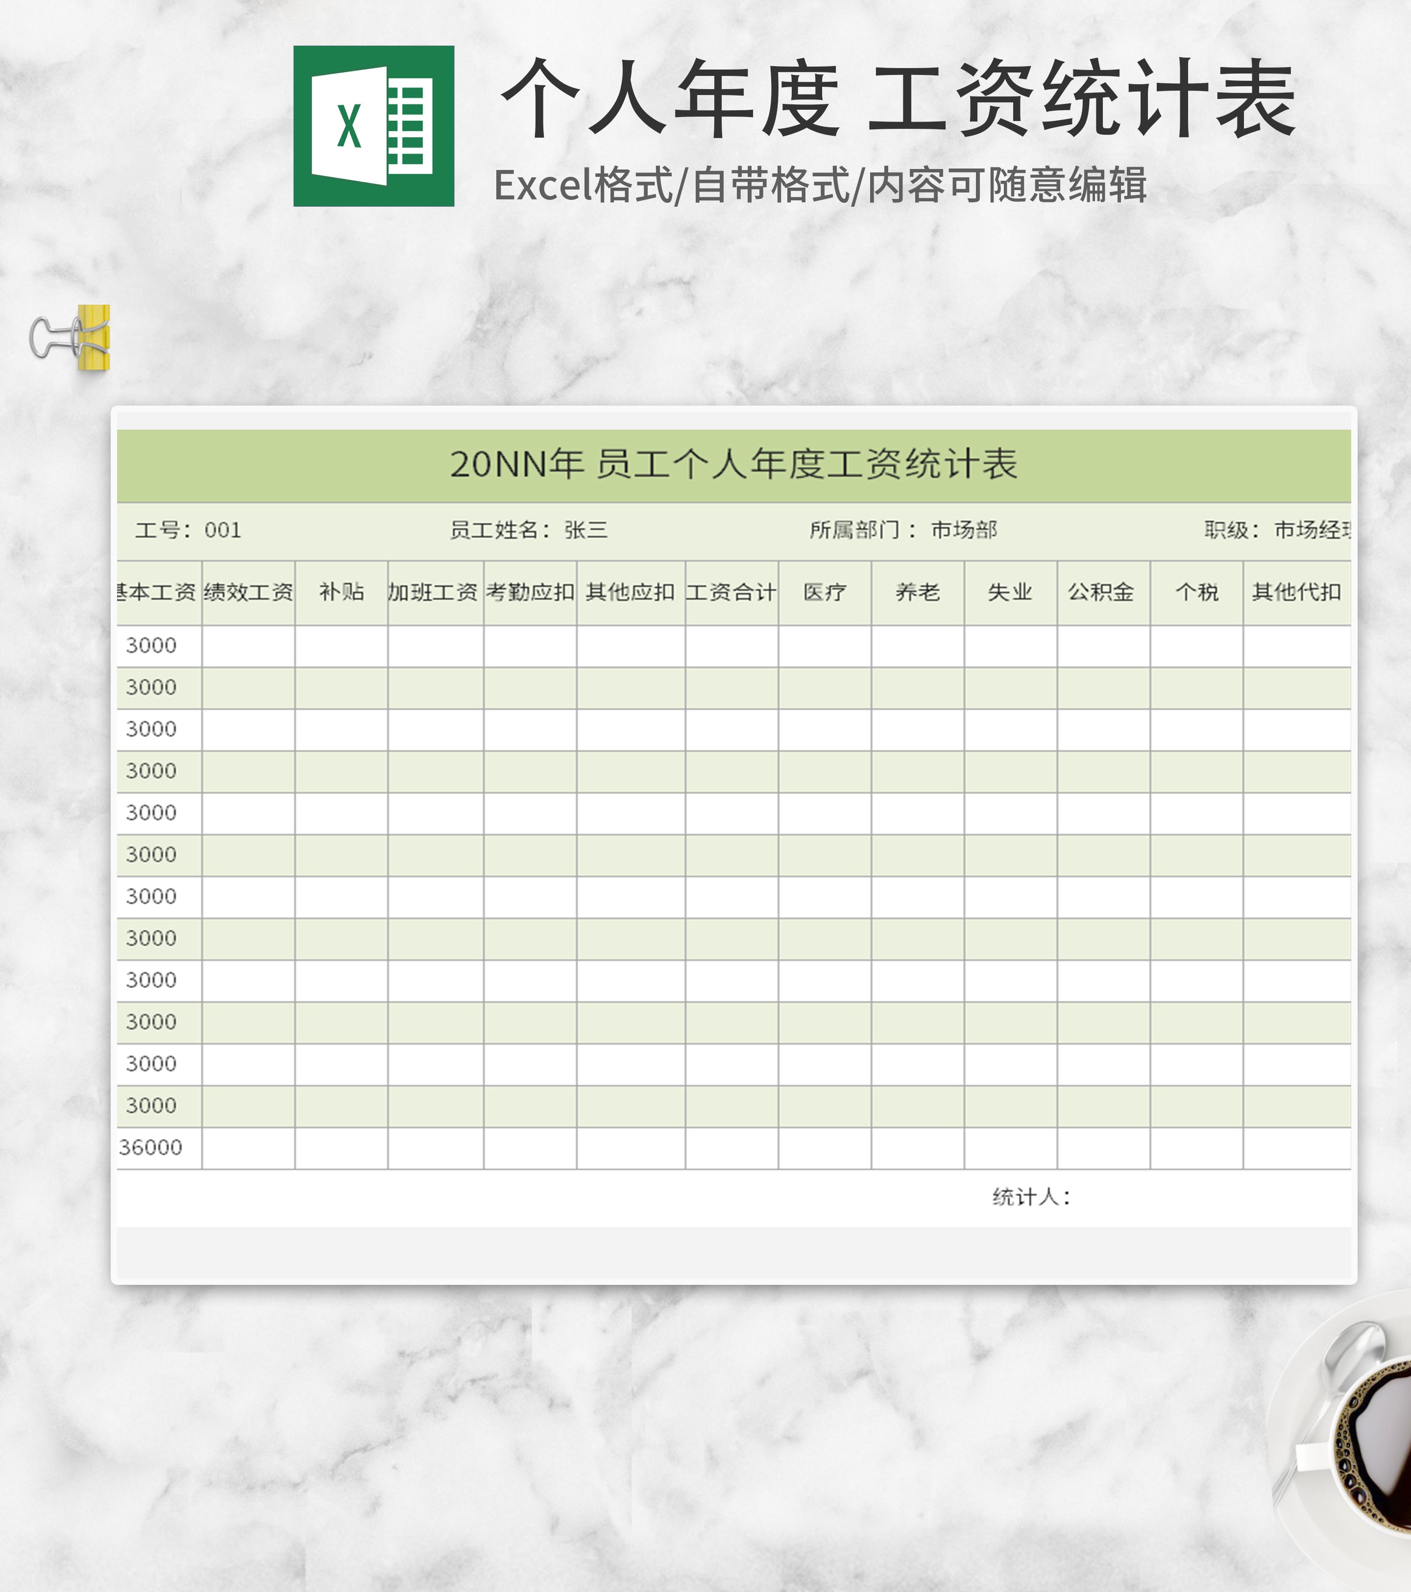
Task: Click the 加班工资 header cell
Action: (x=434, y=593)
